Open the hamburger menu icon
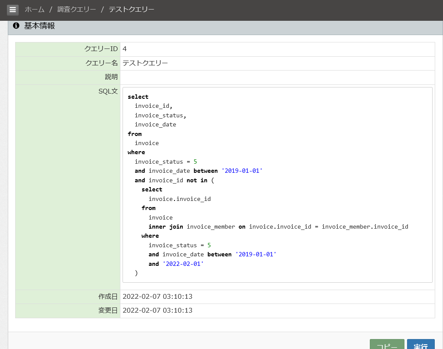The image size is (443, 349). (13, 10)
